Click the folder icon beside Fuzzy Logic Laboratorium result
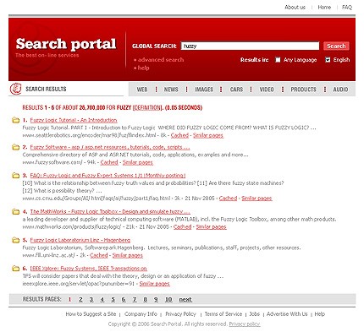This screenshot has height=332, width=364. [x=16, y=240]
